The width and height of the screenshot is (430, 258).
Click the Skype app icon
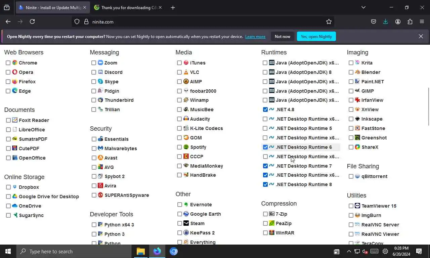point(100,82)
